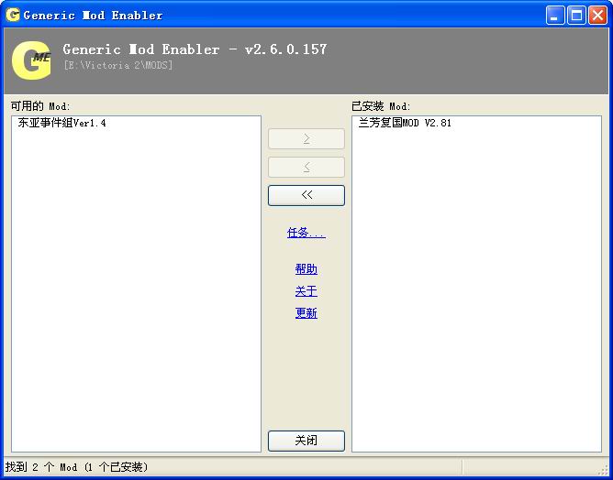
Task: Click the resize grip in bottom-right corner
Action: (605, 472)
